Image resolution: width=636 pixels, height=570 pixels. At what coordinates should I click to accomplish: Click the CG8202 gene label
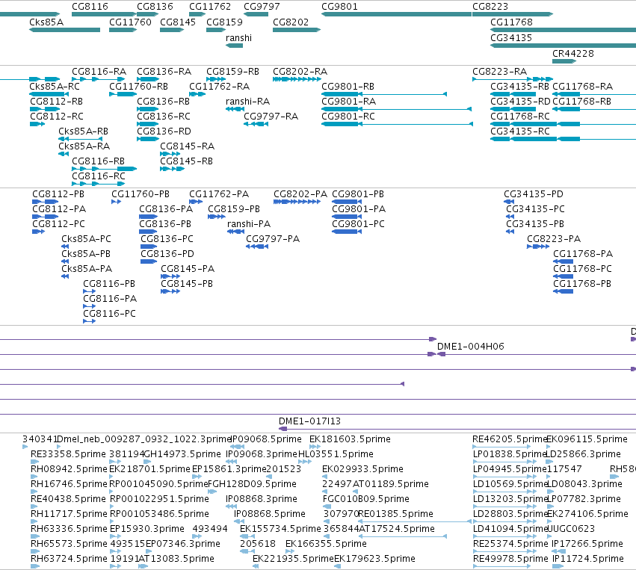(291, 22)
